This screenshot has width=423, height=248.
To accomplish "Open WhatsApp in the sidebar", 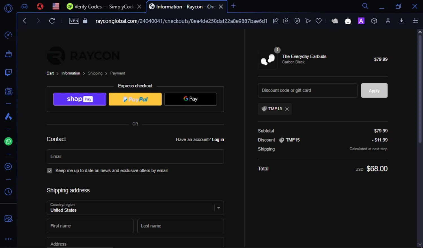I will pos(8,141).
